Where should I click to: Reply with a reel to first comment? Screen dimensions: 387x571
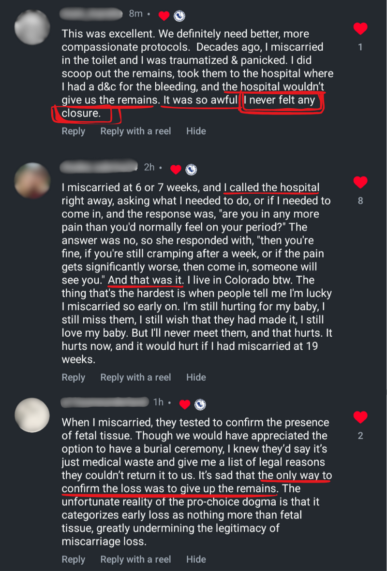tap(135, 131)
